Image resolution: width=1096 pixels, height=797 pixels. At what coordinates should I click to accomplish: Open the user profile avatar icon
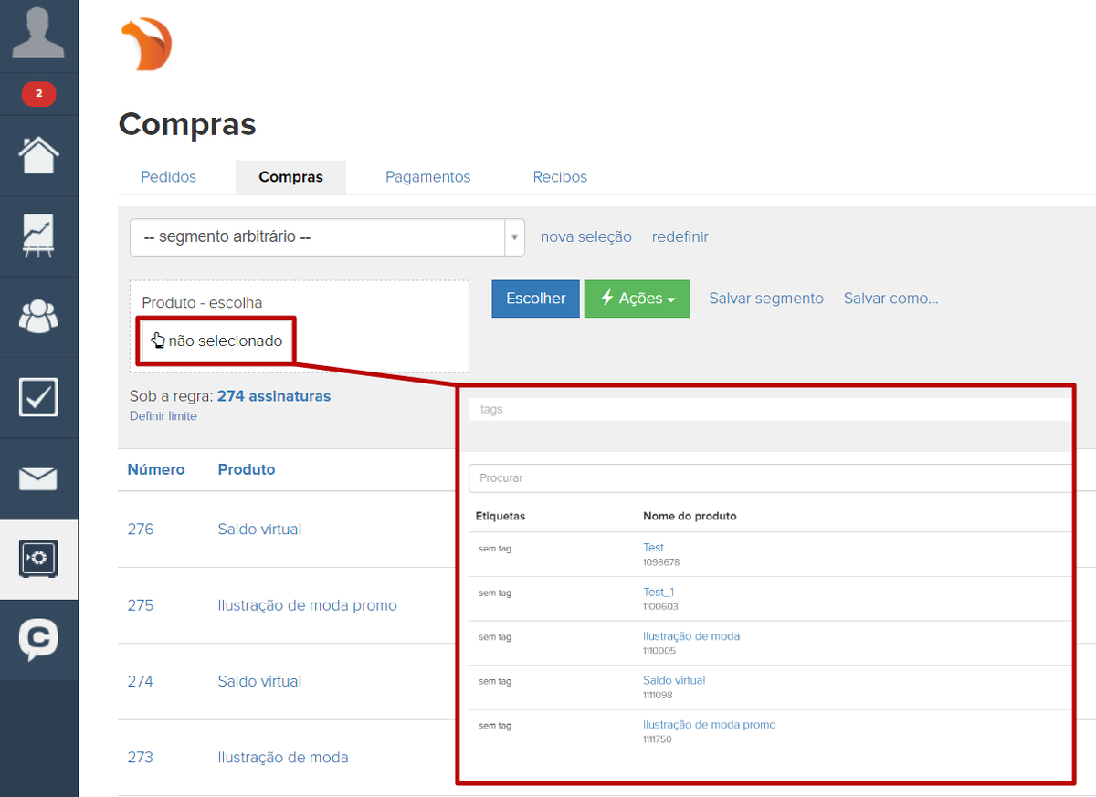(38, 33)
